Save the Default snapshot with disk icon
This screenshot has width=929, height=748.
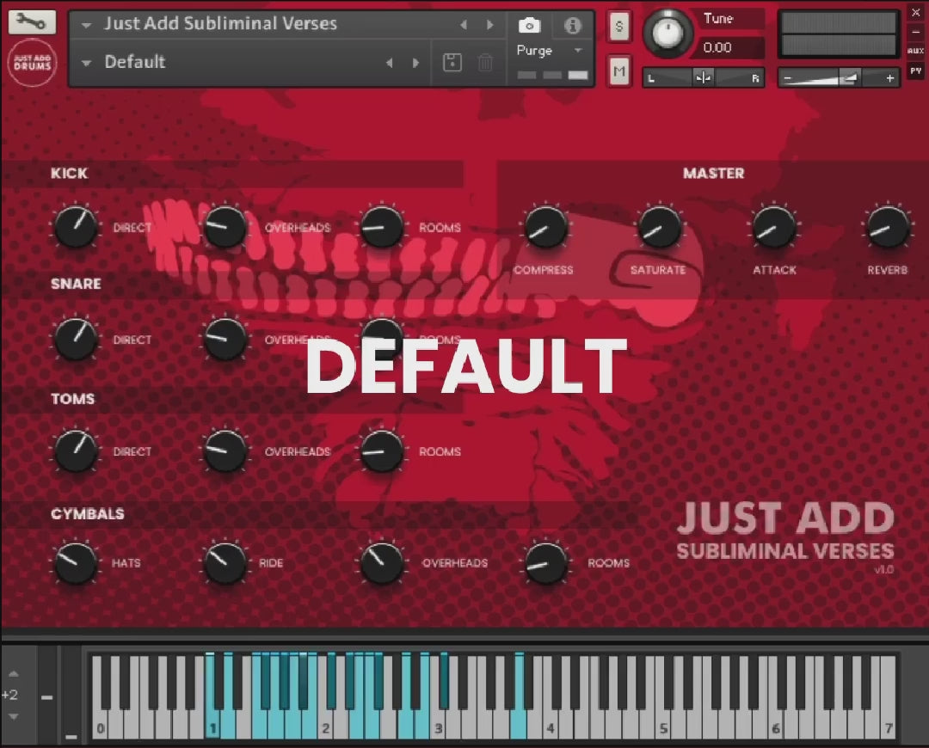(452, 62)
